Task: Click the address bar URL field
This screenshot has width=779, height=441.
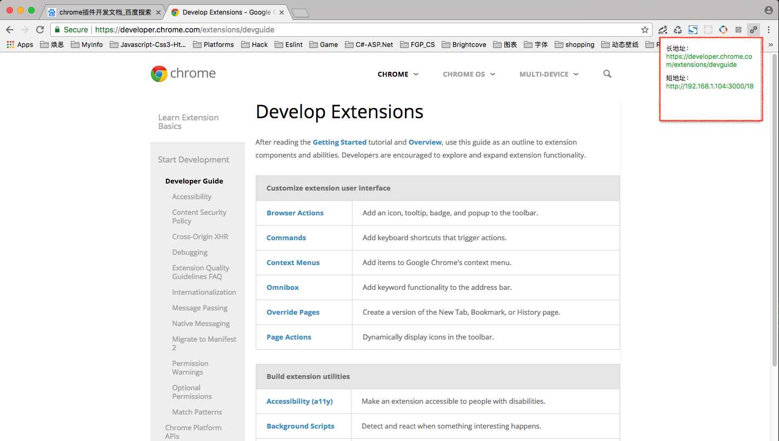Action: tap(351, 30)
